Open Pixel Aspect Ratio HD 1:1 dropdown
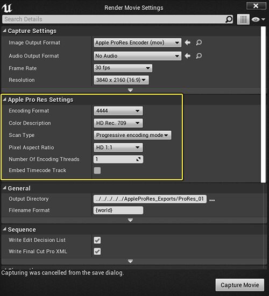This screenshot has width=269, height=296. (x=118, y=147)
